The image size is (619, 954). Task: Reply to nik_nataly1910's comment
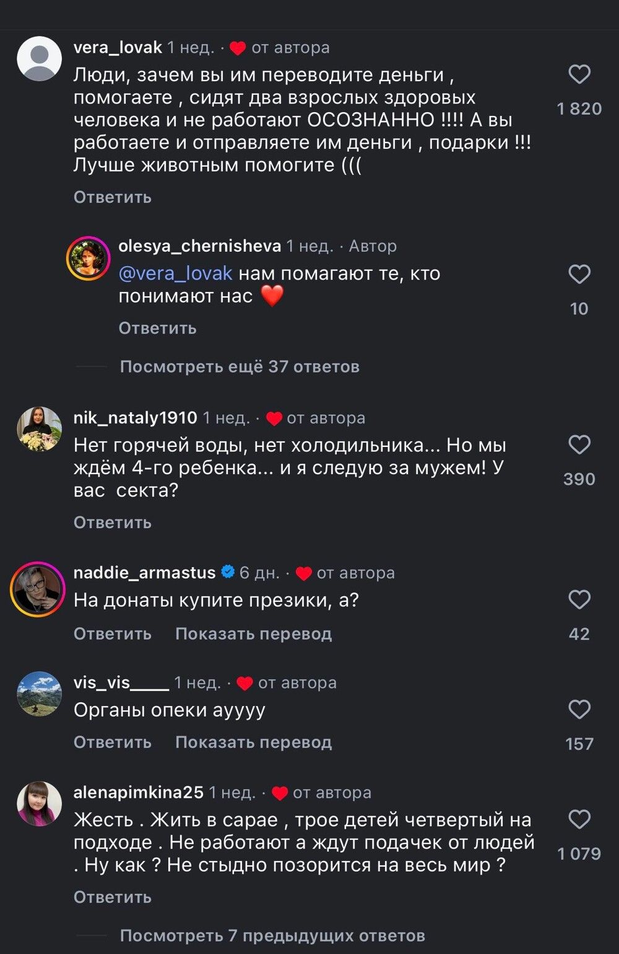pos(113,523)
